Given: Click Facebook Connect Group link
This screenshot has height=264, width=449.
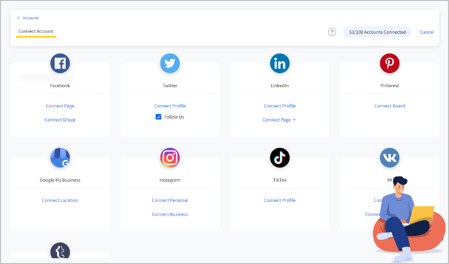Looking at the screenshot, I should 60,119.
